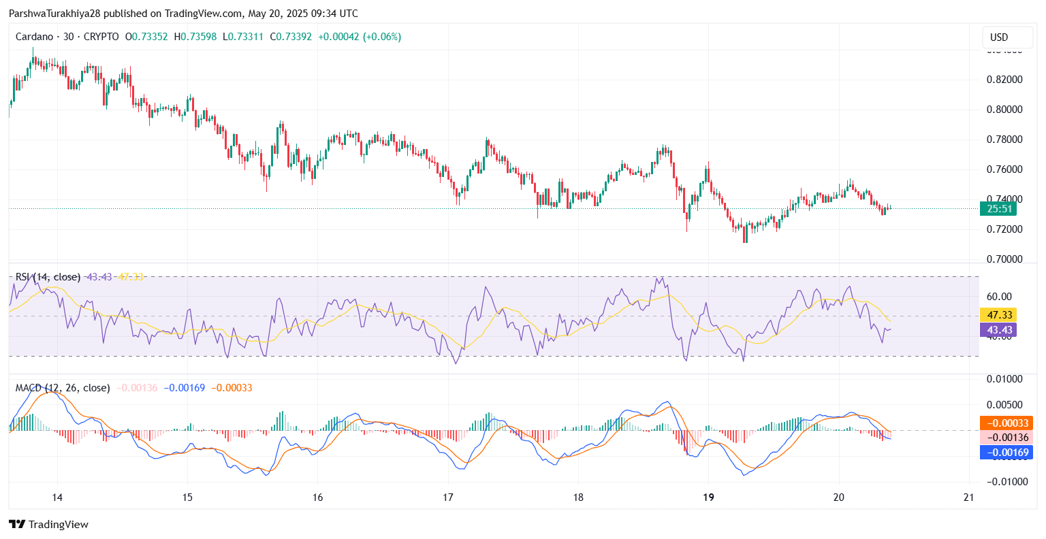Click the 60.00 level on RSI axis
Viewport: 1046px width, 539px height.
pos(999,297)
